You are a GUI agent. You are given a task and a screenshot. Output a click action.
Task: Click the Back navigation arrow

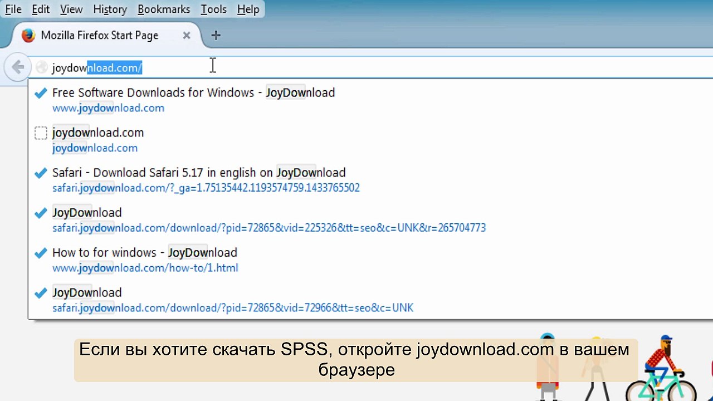(x=18, y=67)
